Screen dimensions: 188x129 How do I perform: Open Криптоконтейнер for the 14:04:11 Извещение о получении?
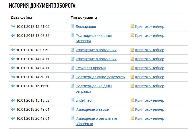point(149,59)
